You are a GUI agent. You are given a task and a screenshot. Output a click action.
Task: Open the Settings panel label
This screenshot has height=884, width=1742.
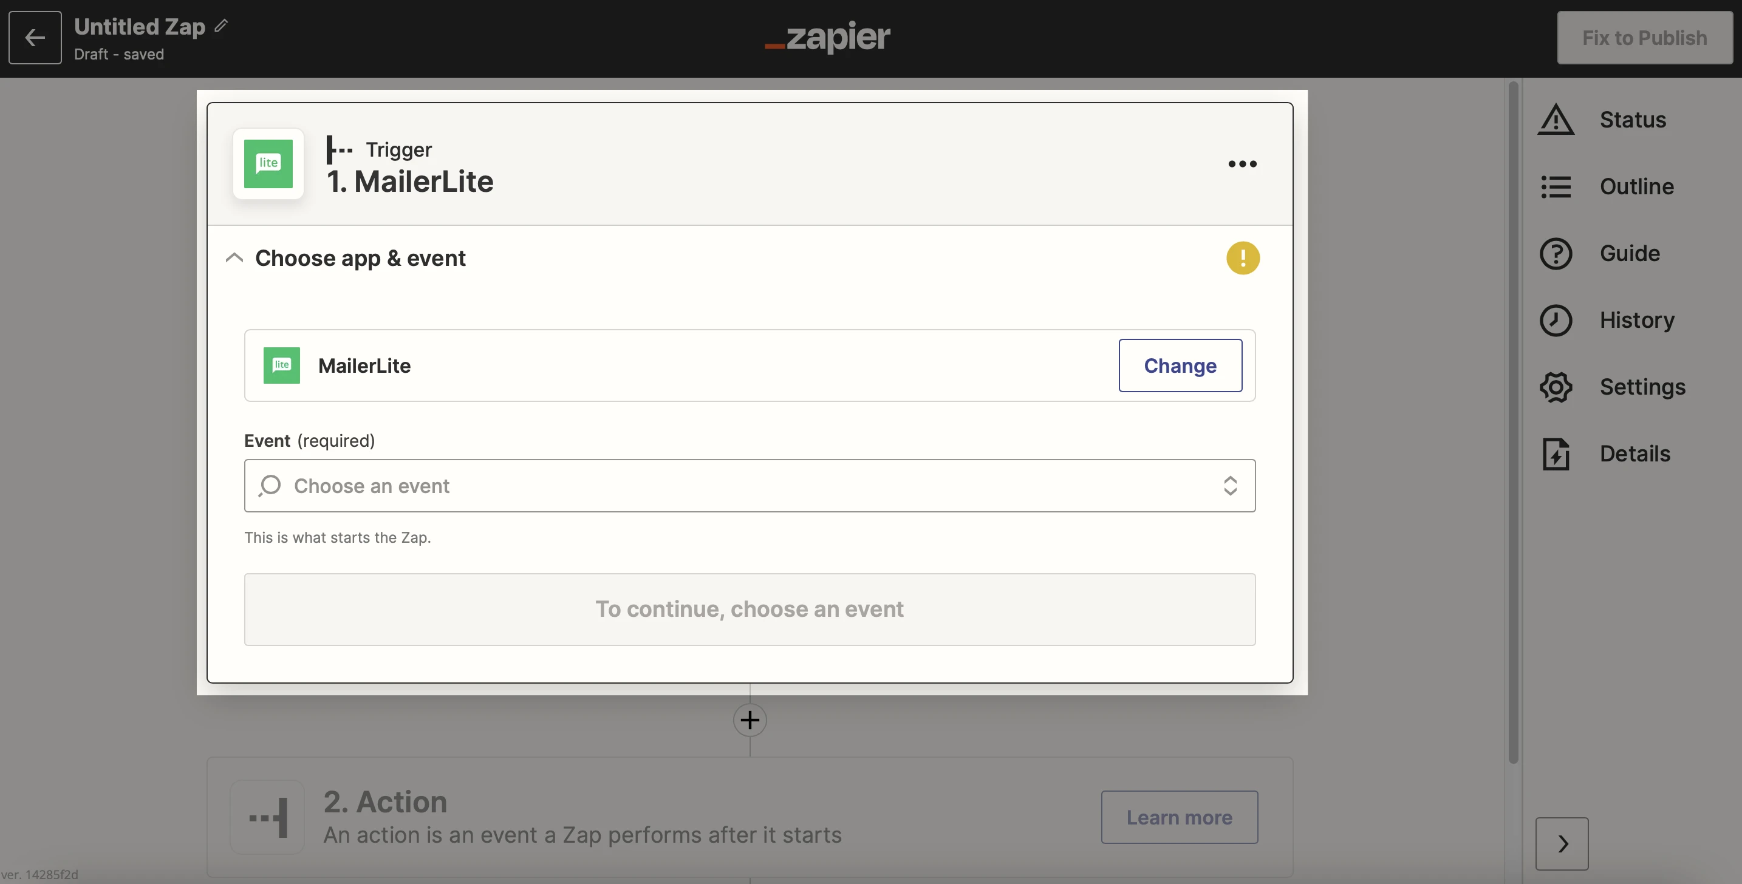click(1642, 387)
